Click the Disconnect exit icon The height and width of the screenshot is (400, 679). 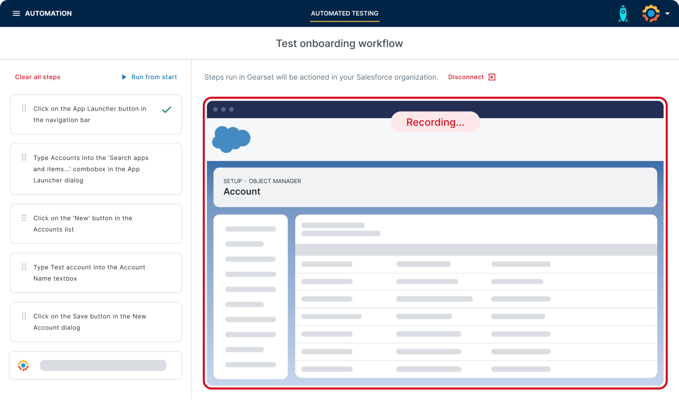coord(491,77)
